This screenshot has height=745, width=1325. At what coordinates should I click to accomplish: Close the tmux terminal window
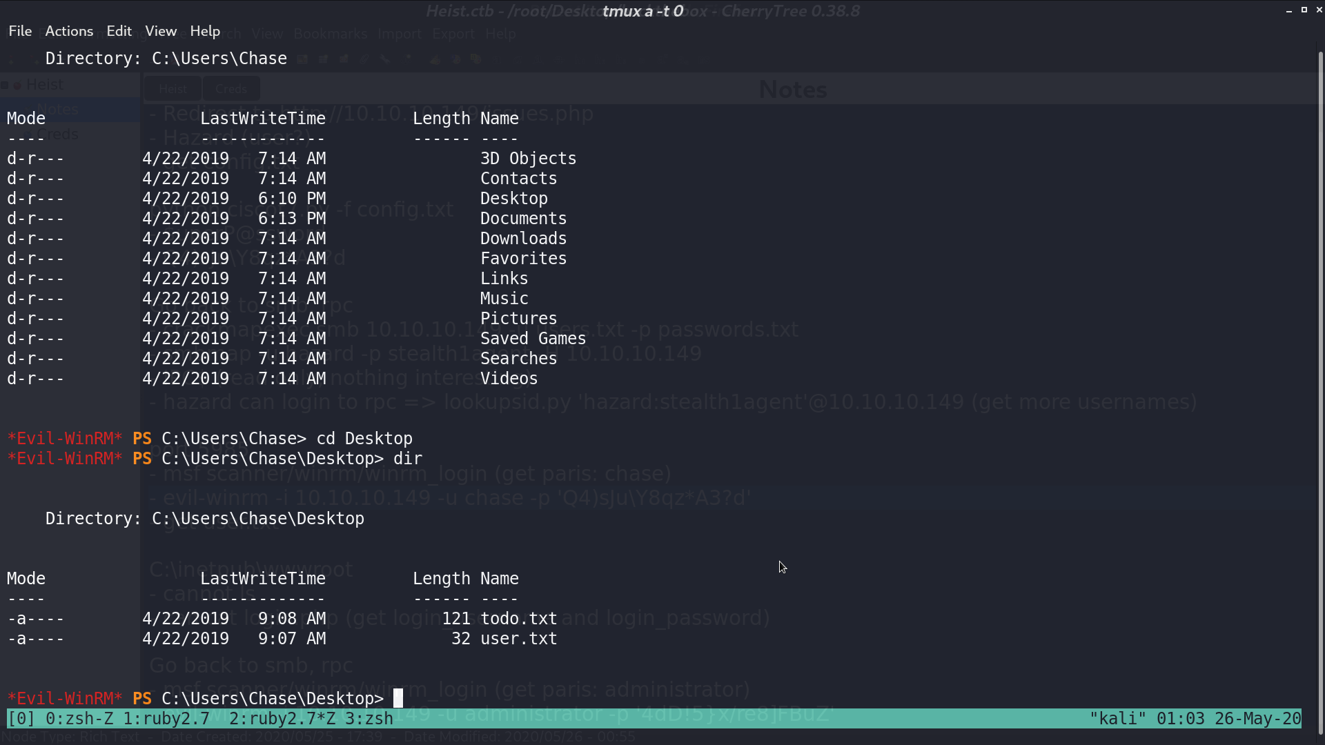point(1319,10)
